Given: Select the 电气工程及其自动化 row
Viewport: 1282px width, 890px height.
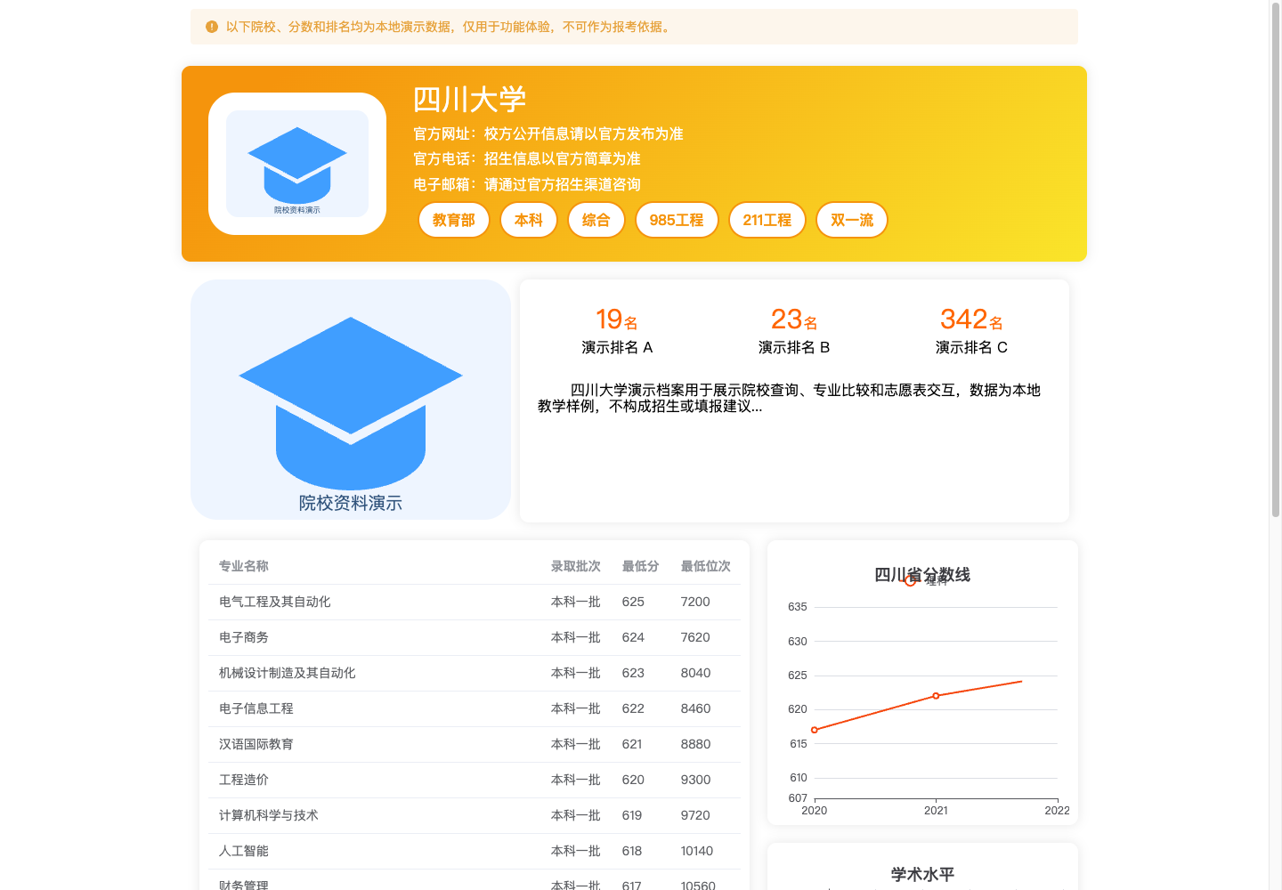Looking at the screenshot, I should (475, 602).
